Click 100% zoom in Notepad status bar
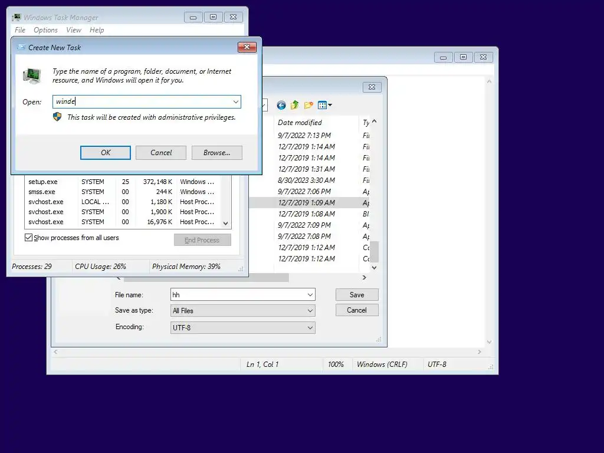The image size is (604, 453). pos(336,364)
